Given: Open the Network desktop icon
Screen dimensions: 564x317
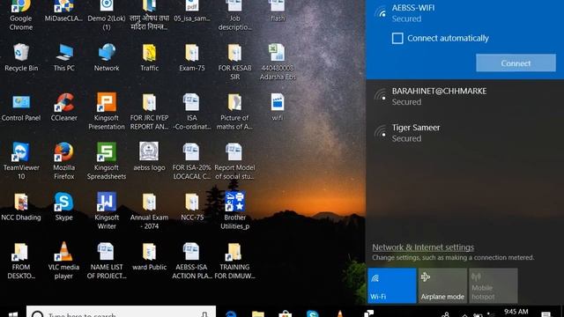Looking at the screenshot, I should (107, 57).
